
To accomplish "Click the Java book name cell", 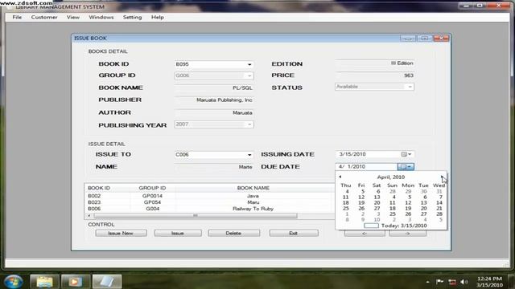I will pyautogui.click(x=253, y=196).
